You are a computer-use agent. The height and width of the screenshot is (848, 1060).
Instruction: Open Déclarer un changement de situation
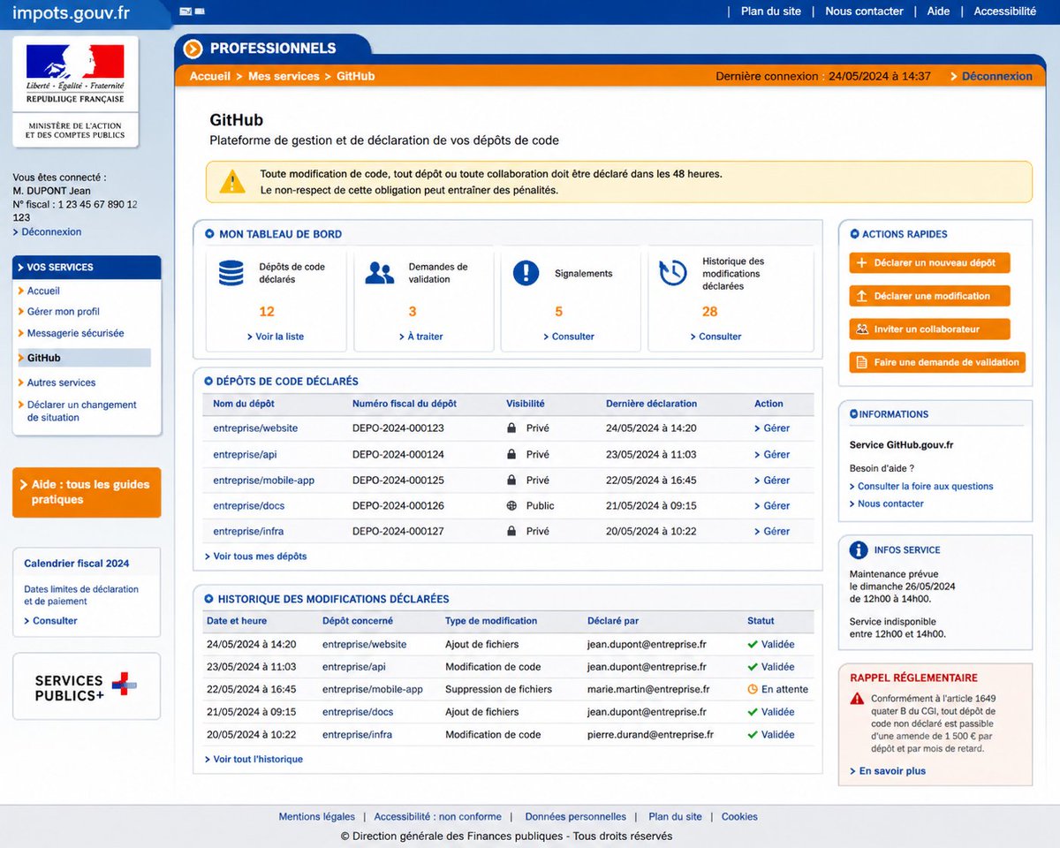coord(81,411)
